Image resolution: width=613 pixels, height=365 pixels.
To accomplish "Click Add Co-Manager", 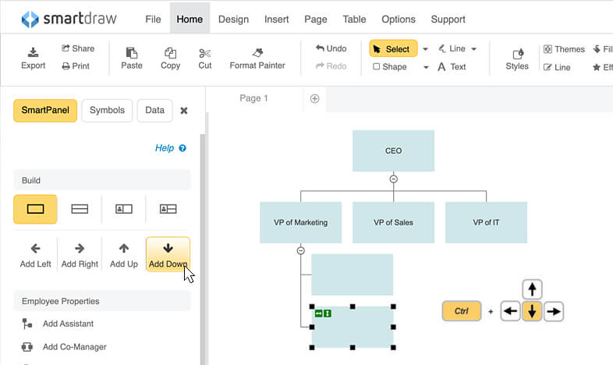I will (x=64, y=346).
